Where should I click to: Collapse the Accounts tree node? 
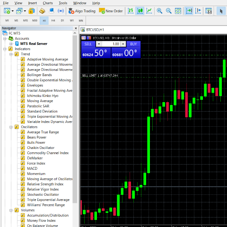tap(5, 38)
